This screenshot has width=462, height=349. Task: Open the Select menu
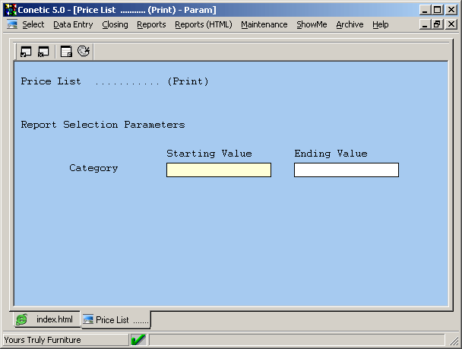click(x=33, y=24)
